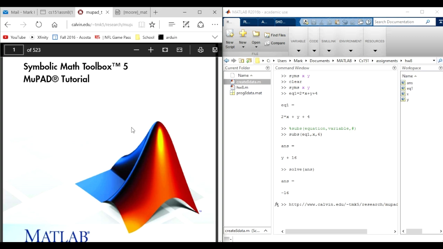443x249 pixels.
Task: Click Find Files in MATLAB toolstrip
Action: click(x=275, y=35)
